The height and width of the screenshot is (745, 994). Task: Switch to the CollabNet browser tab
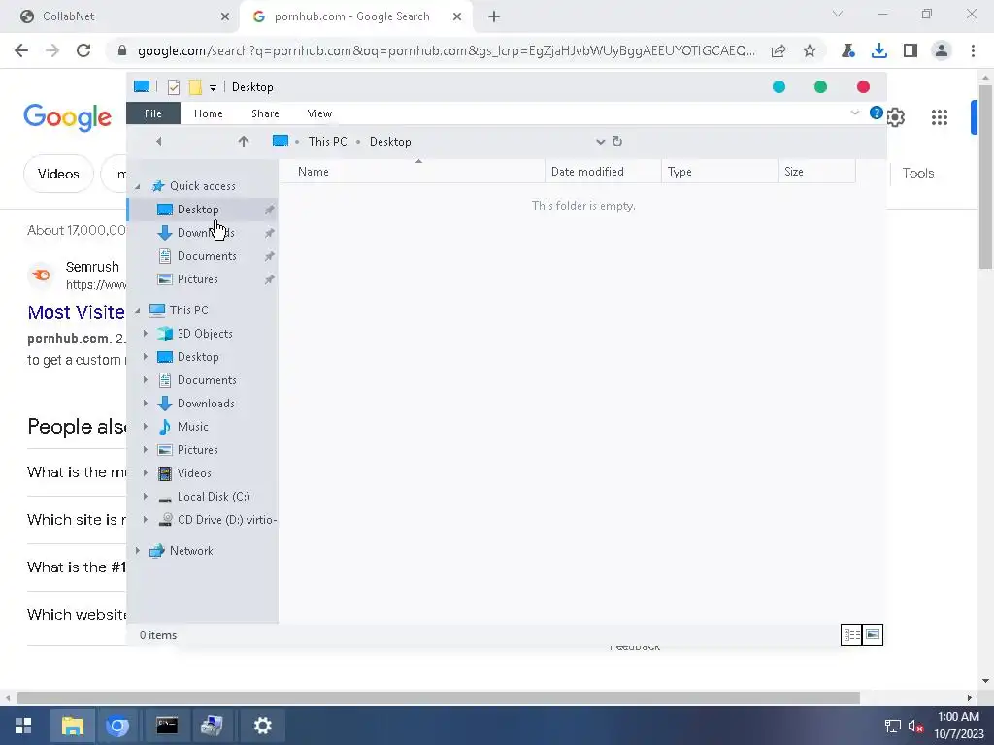(x=120, y=16)
